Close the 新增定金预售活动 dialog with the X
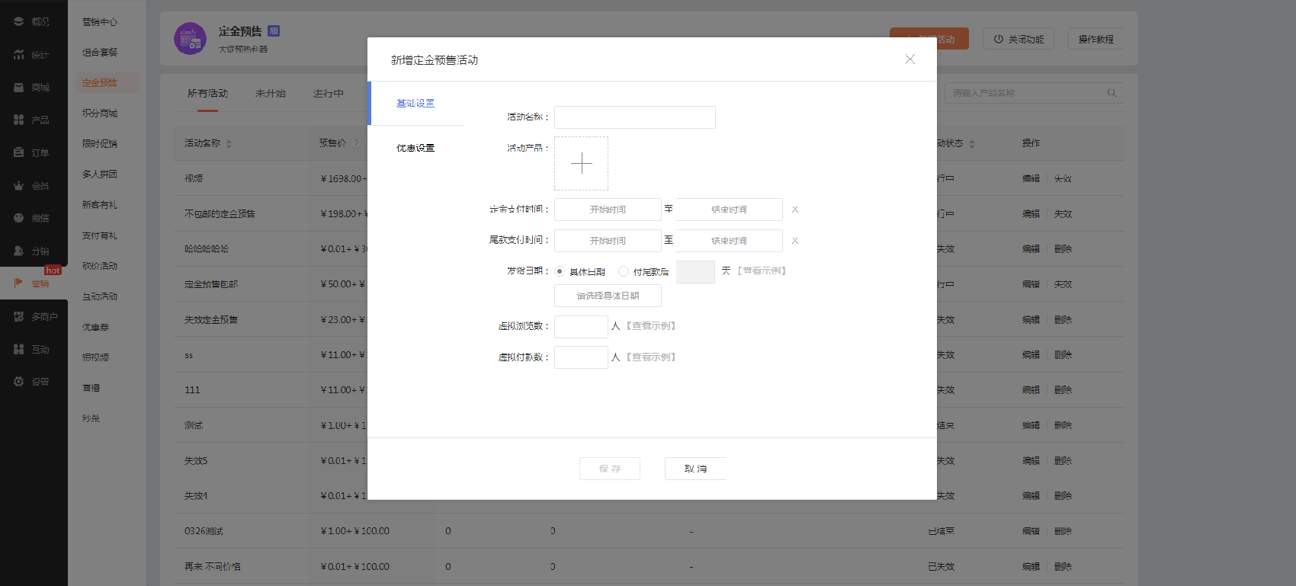1296x586 pixels. tap(909, 59)
